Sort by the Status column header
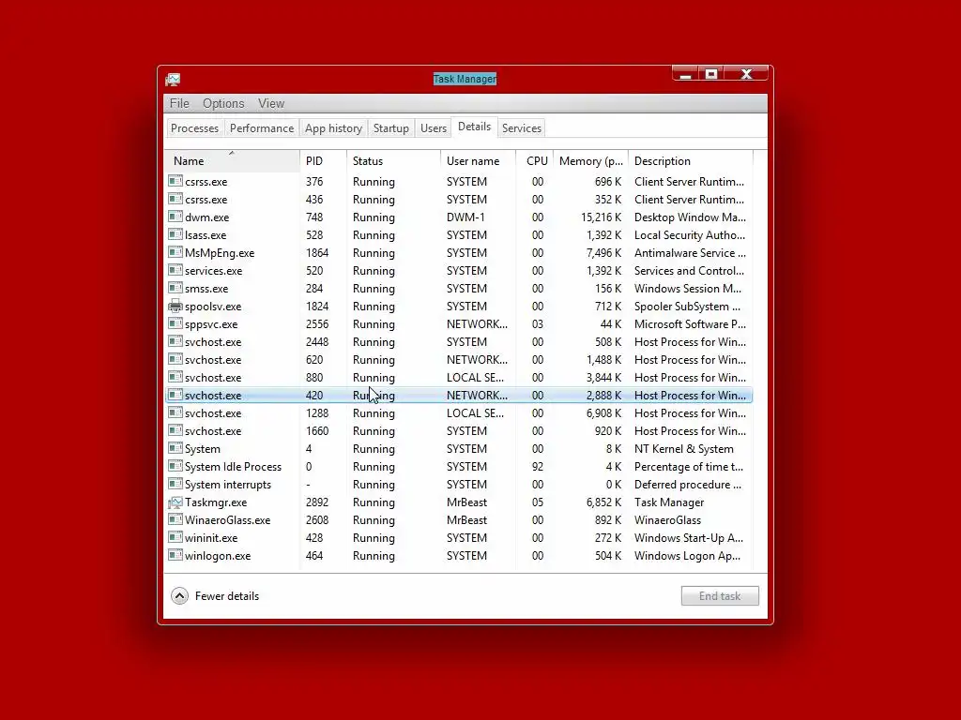 [x=393, y=161]
